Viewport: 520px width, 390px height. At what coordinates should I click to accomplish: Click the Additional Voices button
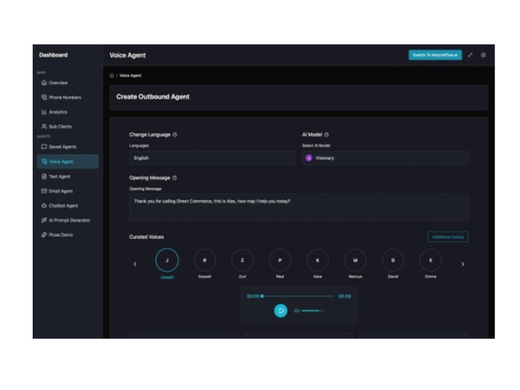pos(448,237)
